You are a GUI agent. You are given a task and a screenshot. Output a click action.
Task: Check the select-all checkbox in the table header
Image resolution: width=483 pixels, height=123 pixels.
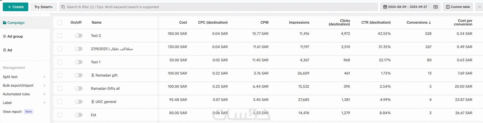pyautogui.click(x=60, y=22)
